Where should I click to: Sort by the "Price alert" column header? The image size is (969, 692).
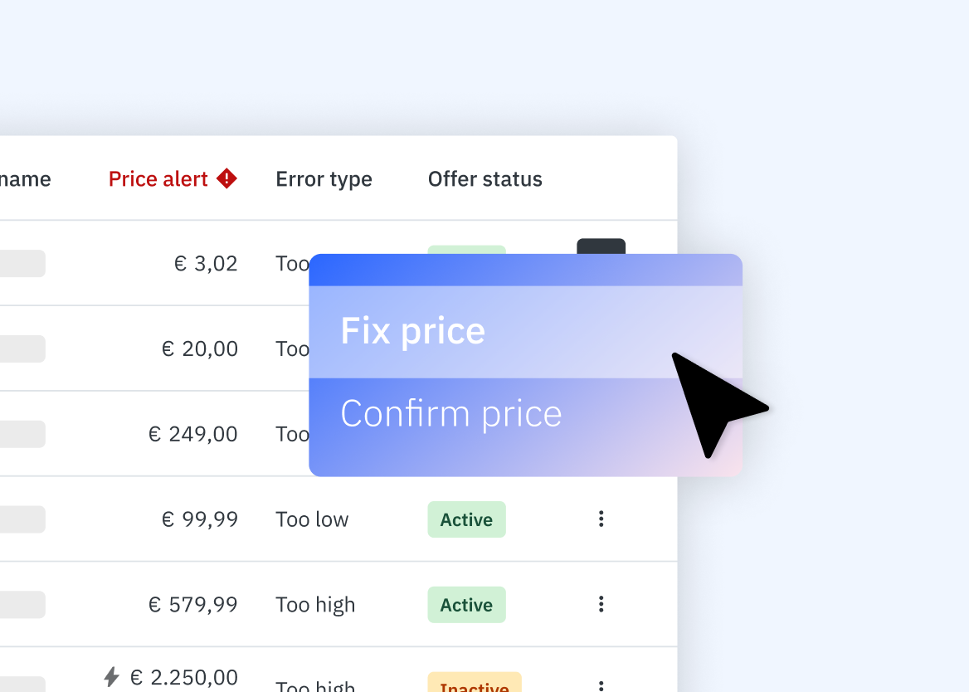point(158,178)
